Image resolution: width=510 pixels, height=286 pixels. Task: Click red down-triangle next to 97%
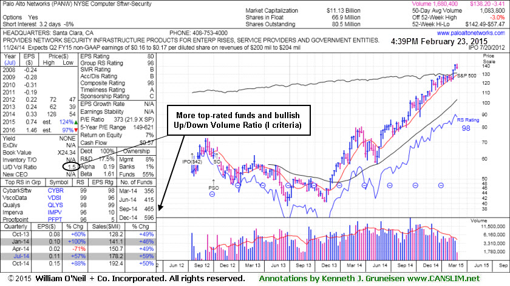click(x=76, y=130)
